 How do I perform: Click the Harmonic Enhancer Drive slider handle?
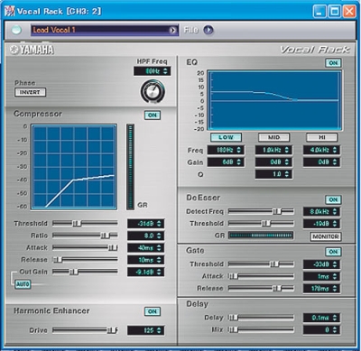(x=112, y=330)
